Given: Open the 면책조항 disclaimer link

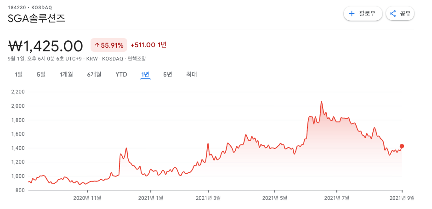Looking at the screenshot, I should (x=136, y=59).
